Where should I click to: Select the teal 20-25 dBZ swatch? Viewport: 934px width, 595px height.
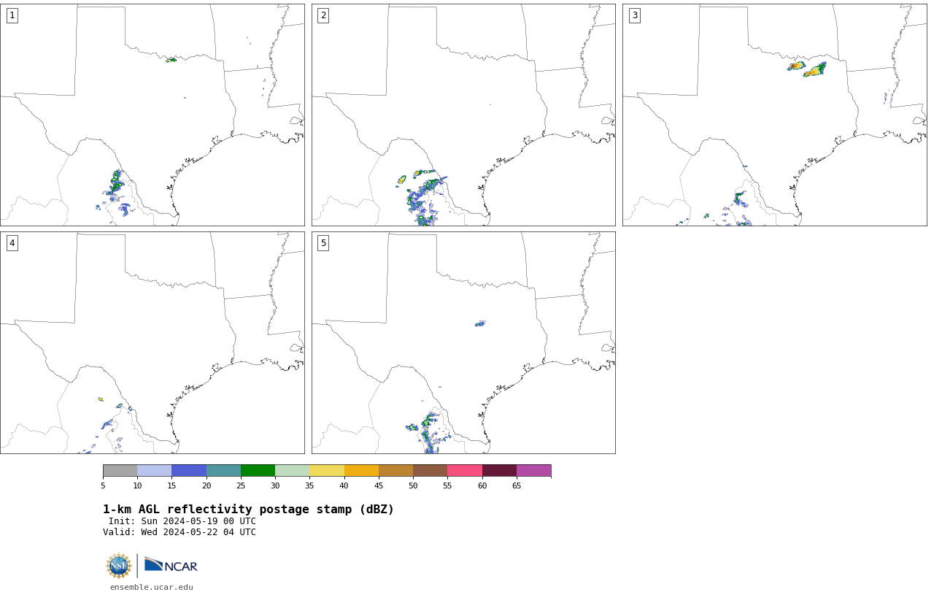[x=223, y=471]
